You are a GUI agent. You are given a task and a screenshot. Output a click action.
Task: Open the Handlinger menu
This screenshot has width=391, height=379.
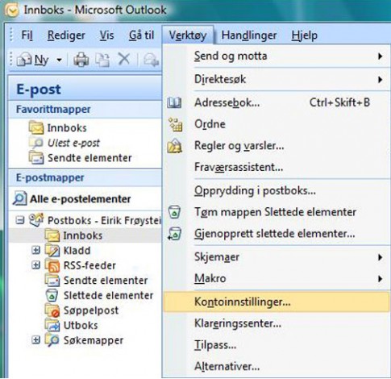[249, 35]
